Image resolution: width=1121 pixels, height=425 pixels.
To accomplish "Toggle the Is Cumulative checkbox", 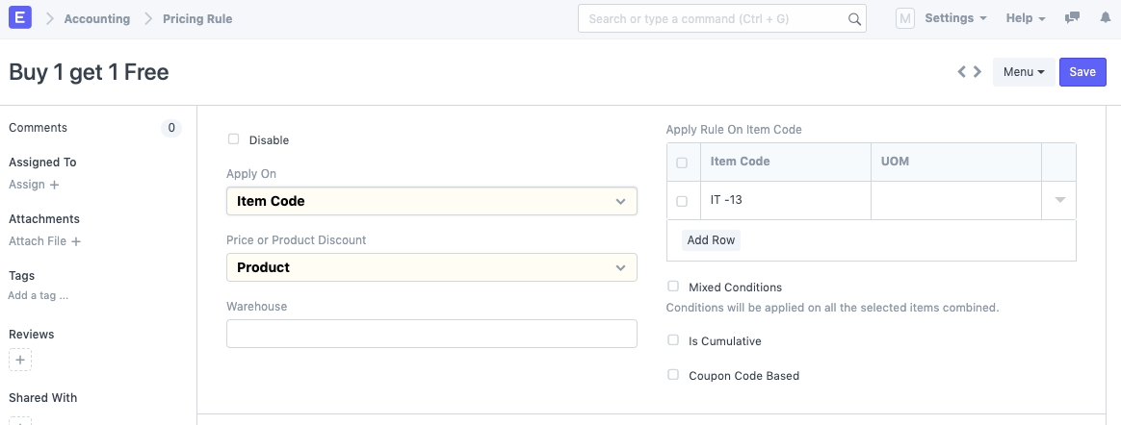I will [x=673, y=340].
